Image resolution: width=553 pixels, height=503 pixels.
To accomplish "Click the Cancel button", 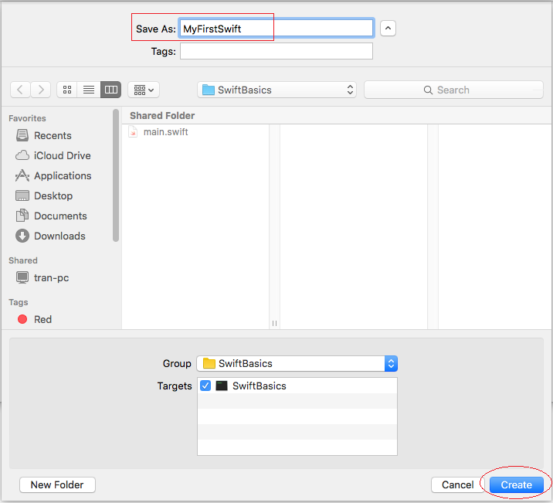I will (x=457, y=484).
